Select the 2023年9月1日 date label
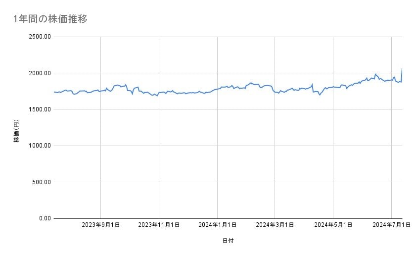Screen dimensions: 415x257 (x=101, y=225)
